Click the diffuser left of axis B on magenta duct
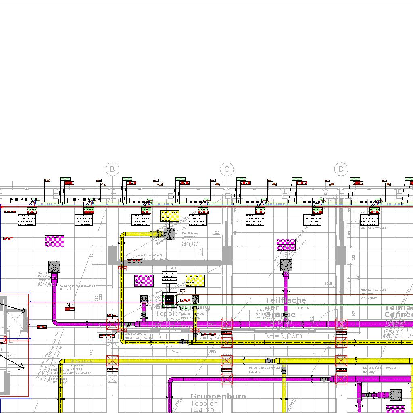The height and width of the screenshot is (413, 413). (54, 267)
